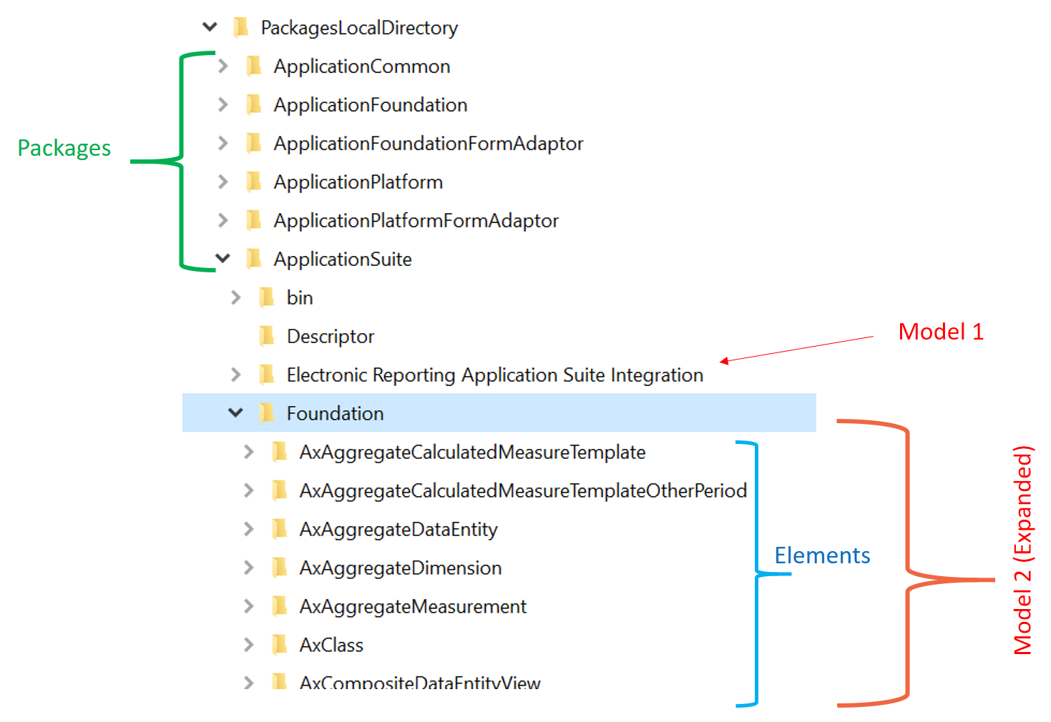Click the ApplicationFoundationFormAdaptor folder icon
This screenshot has width=1051, height=722.
(x=253, y=143)
